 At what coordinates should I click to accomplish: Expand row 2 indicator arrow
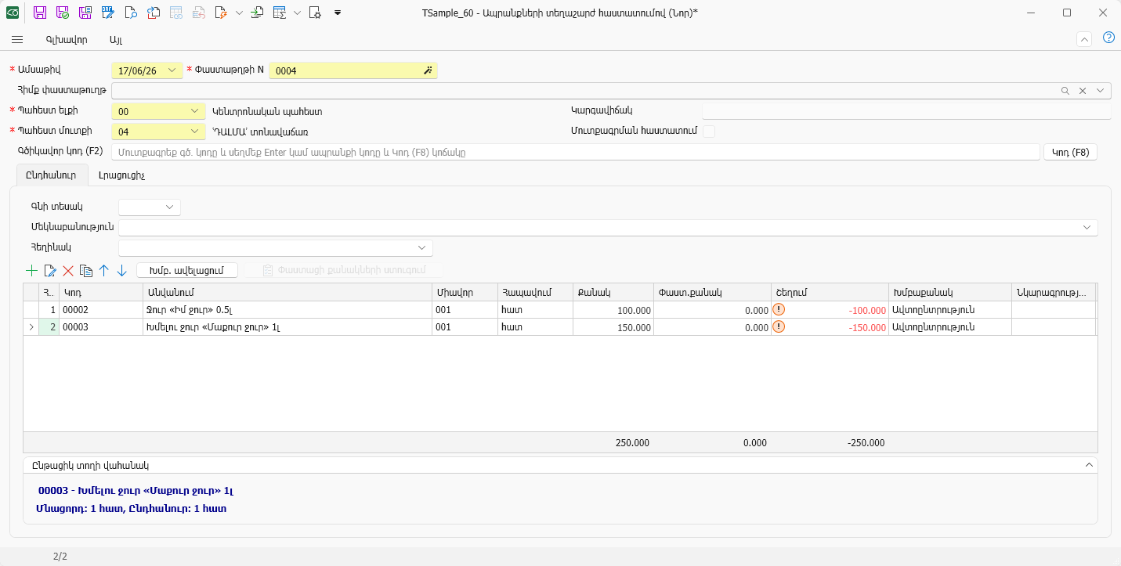[x=31, y=327]
